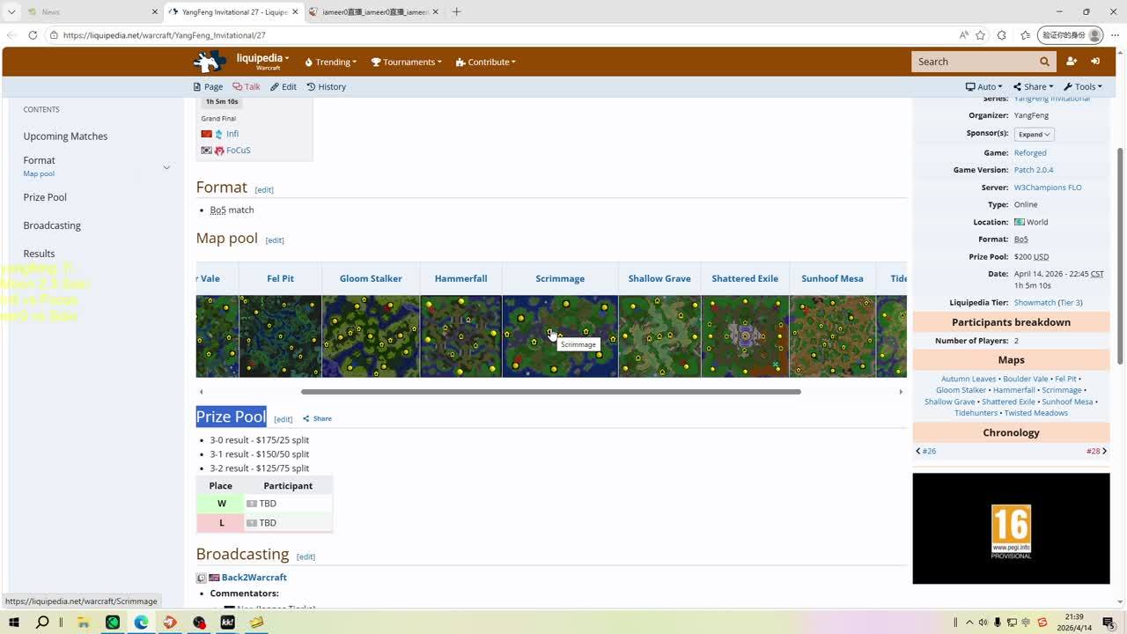Open the W3Champions FLO server link
1127x634 pixels.
(1048, 188)
